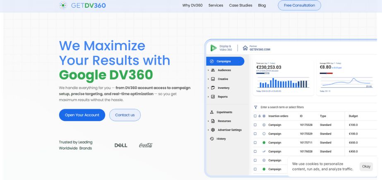Screen dimensions: 382x180
Task: Tick the select-all checkbox in table header
Action: coord(255,116)
